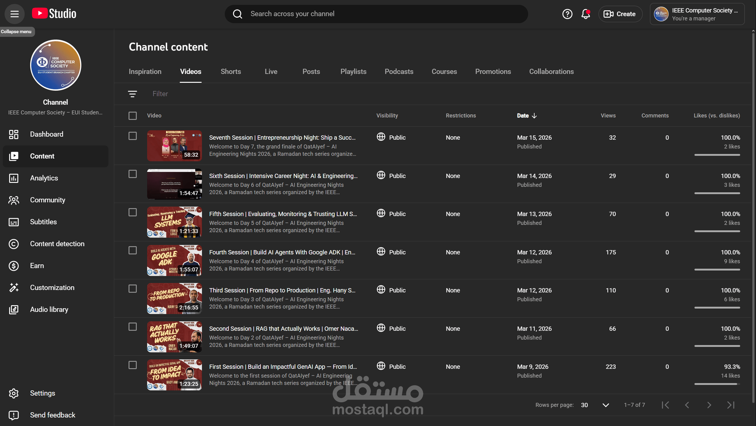
Task: Switch to the Playlists tab
Action: [353, 72]
